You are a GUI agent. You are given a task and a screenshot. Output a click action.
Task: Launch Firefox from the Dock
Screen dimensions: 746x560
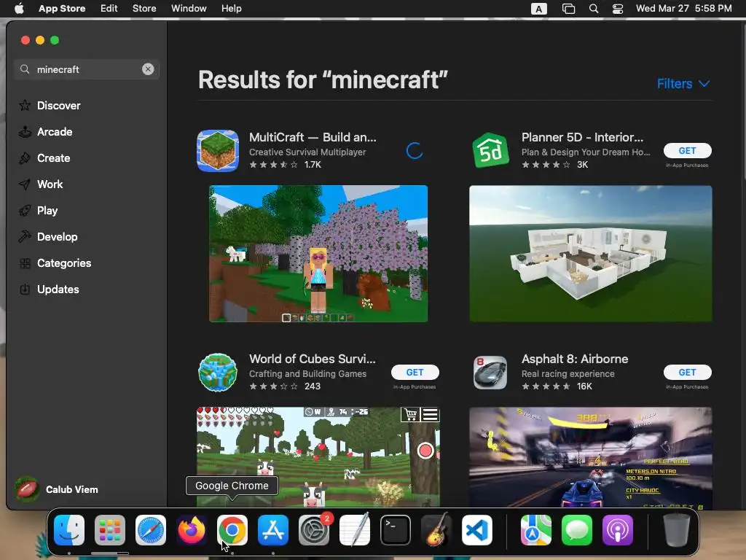[192, 530]
